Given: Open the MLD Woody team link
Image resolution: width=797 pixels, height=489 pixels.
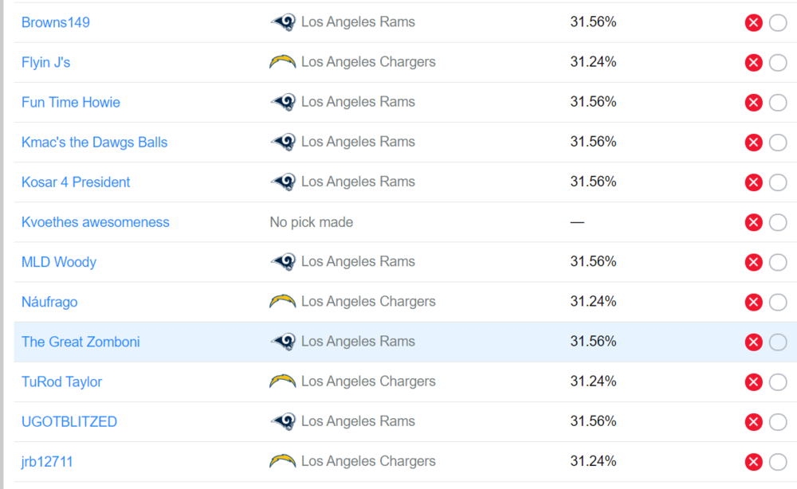Looking at the screenshot, I should coord(59,262).
